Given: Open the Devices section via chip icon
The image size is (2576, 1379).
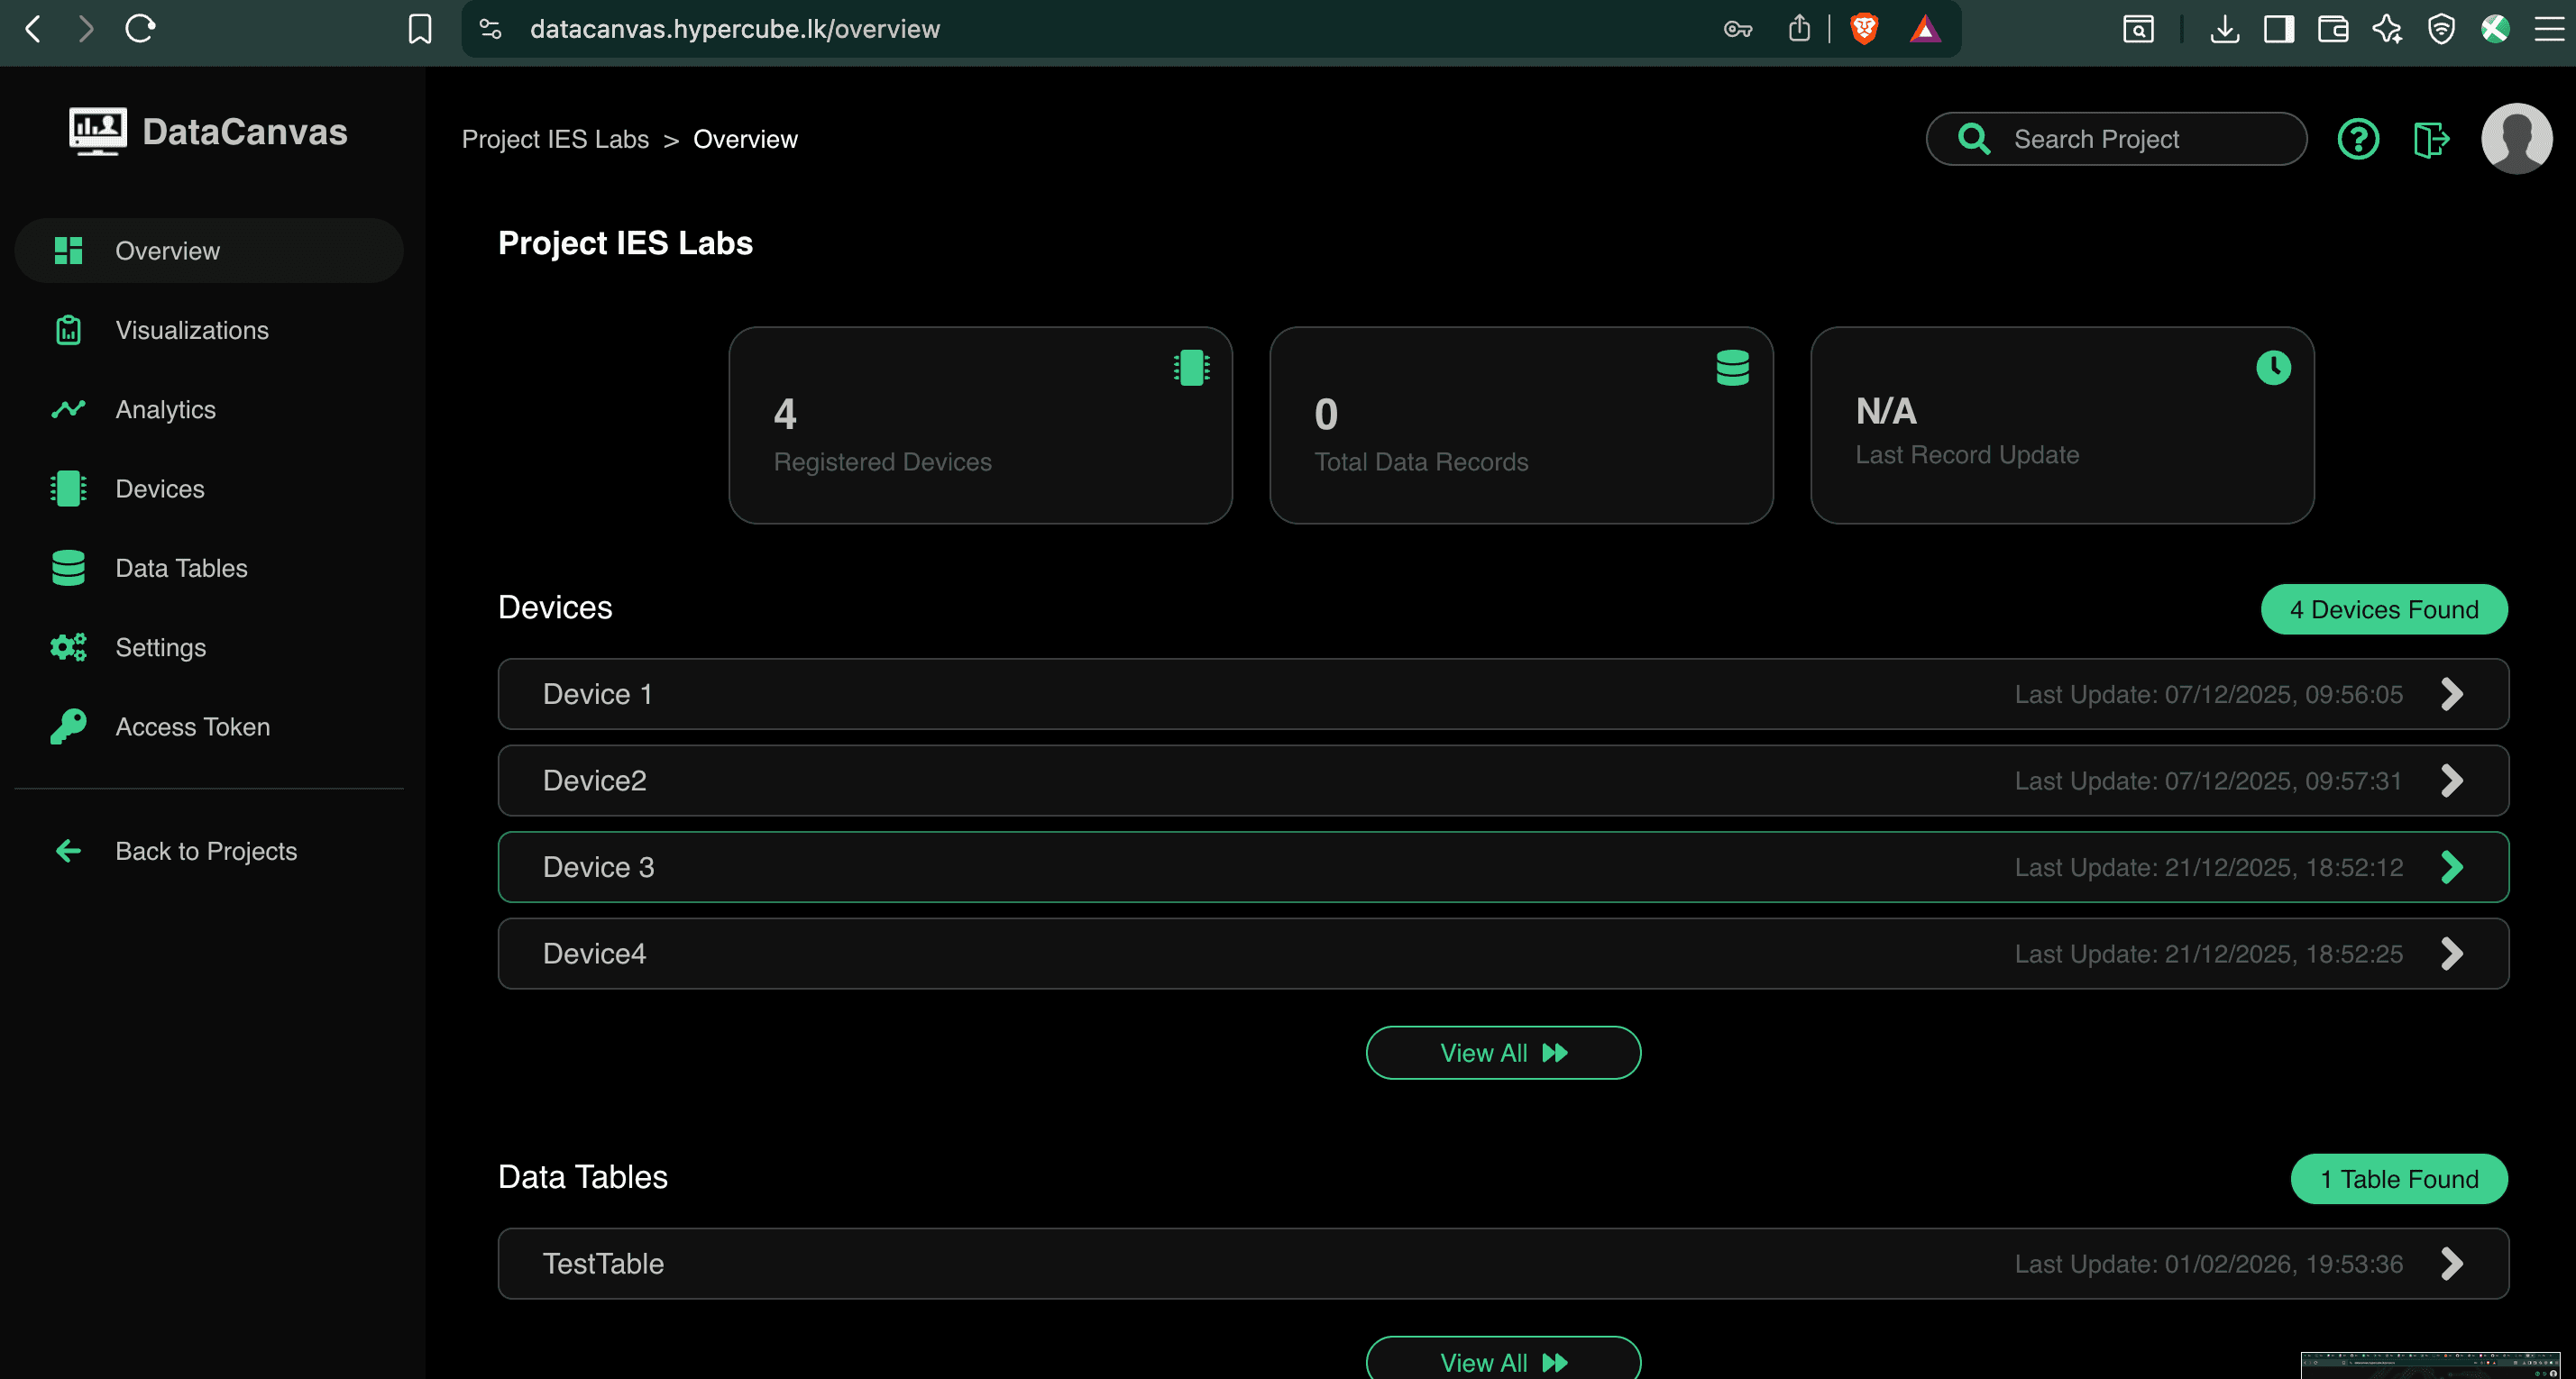Looking at the screenshot, I should 67,489.
